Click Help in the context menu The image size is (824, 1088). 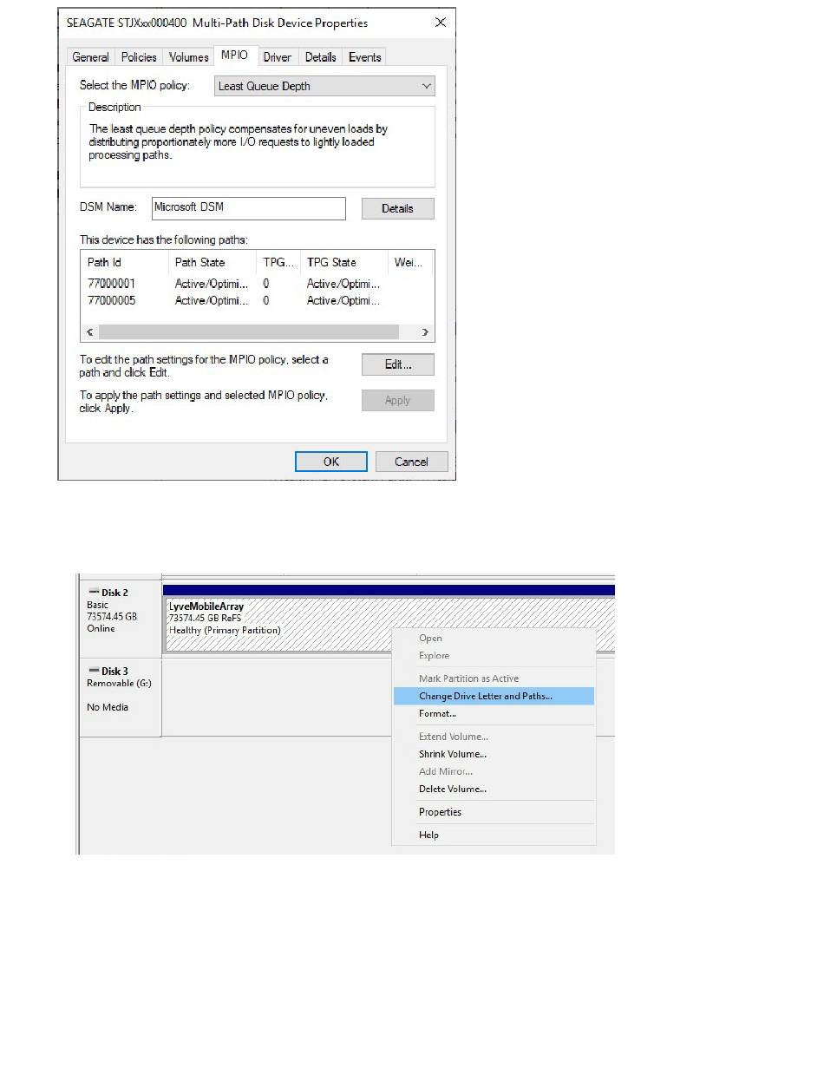click(494, 835)
